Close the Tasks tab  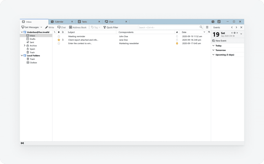click(x=99, y=22)
